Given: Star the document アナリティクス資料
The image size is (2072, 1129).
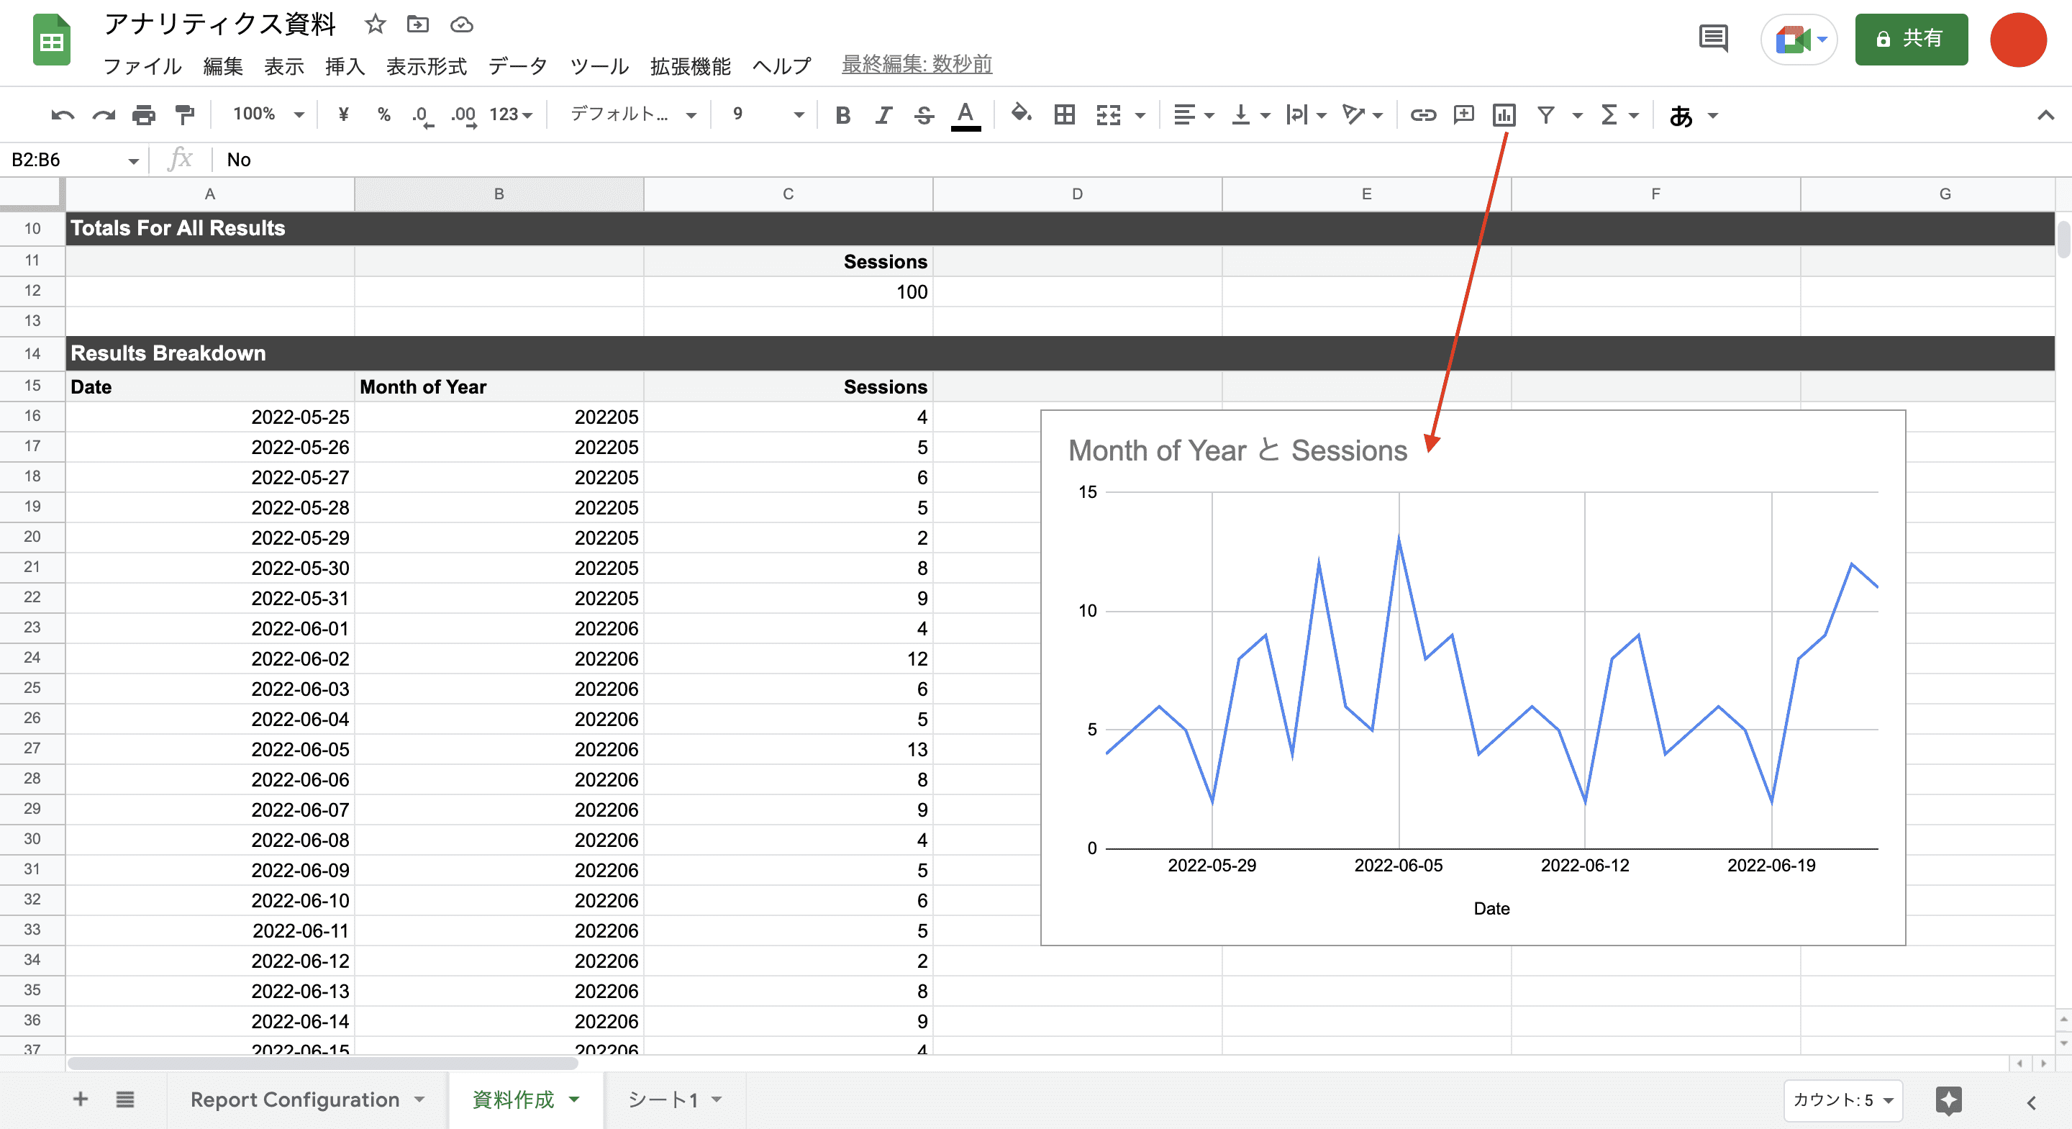Looking at the screenshot, I should (375, 24).
